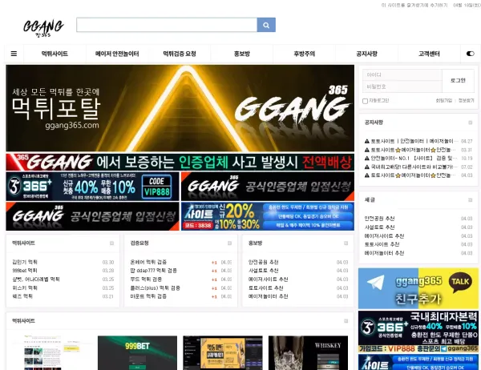The image size is (481, 370).
Task: Enable the 자동로그인 checkbox
Action: pos(365,101)
